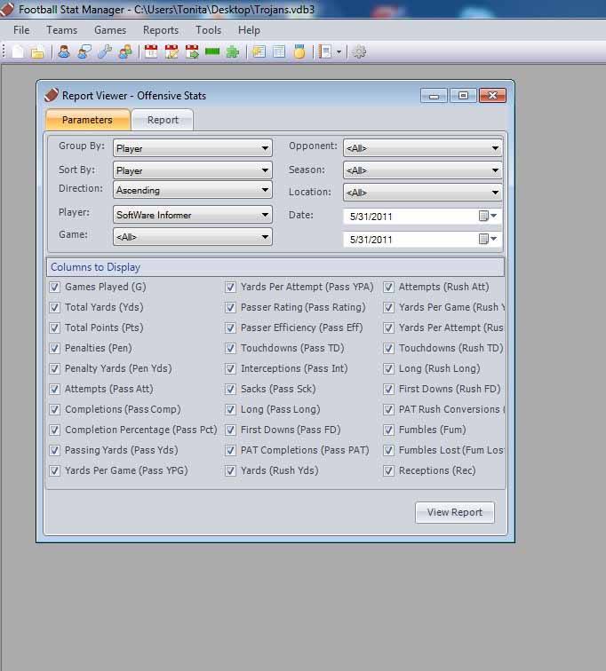Uncheck Sacks (Pass Sck) checkbox
606x671 pixels.
[230, 389]
